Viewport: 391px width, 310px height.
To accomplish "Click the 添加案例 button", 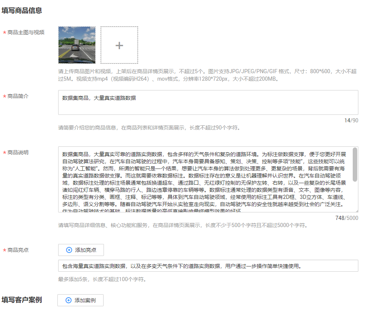I will coord(80,300).
